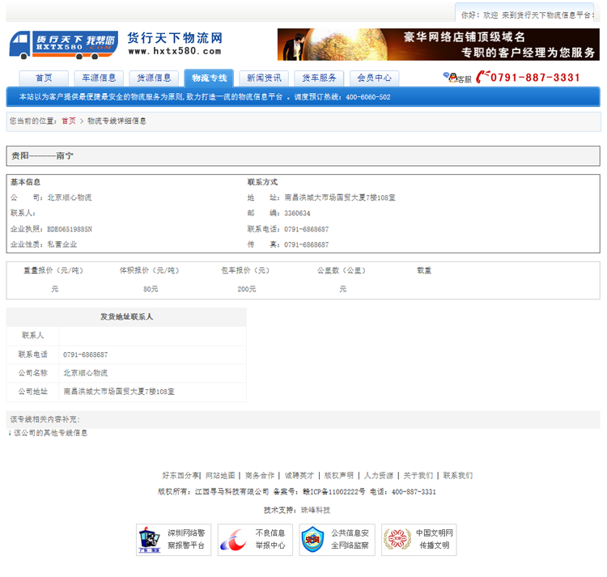Click the company name 北京顺心物流 in basic info
This screenshot has height=577, width=607.
click(x=70, y=197)
